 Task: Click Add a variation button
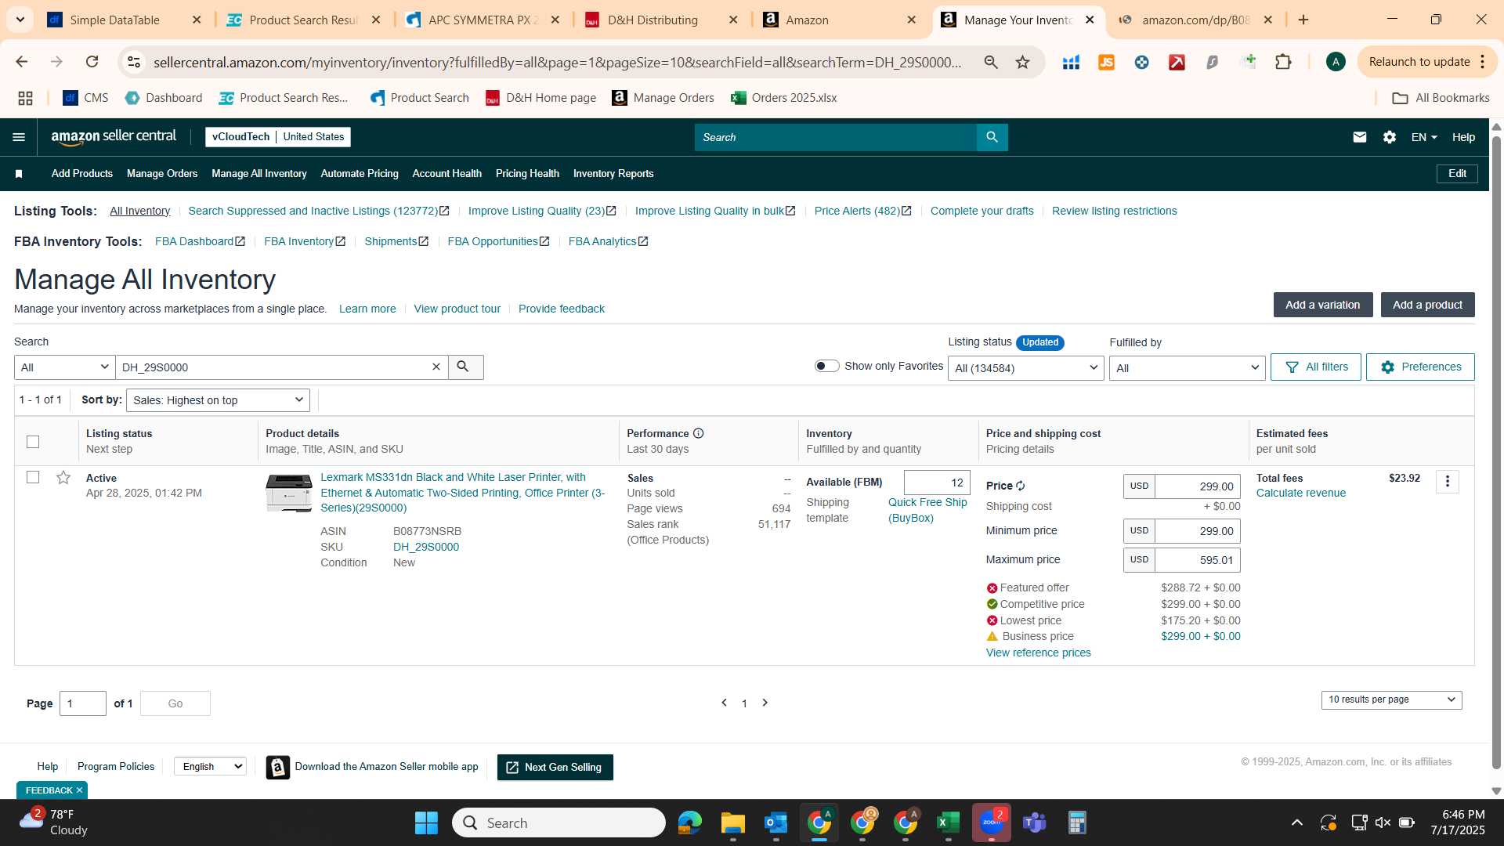tap(1322, 305)
